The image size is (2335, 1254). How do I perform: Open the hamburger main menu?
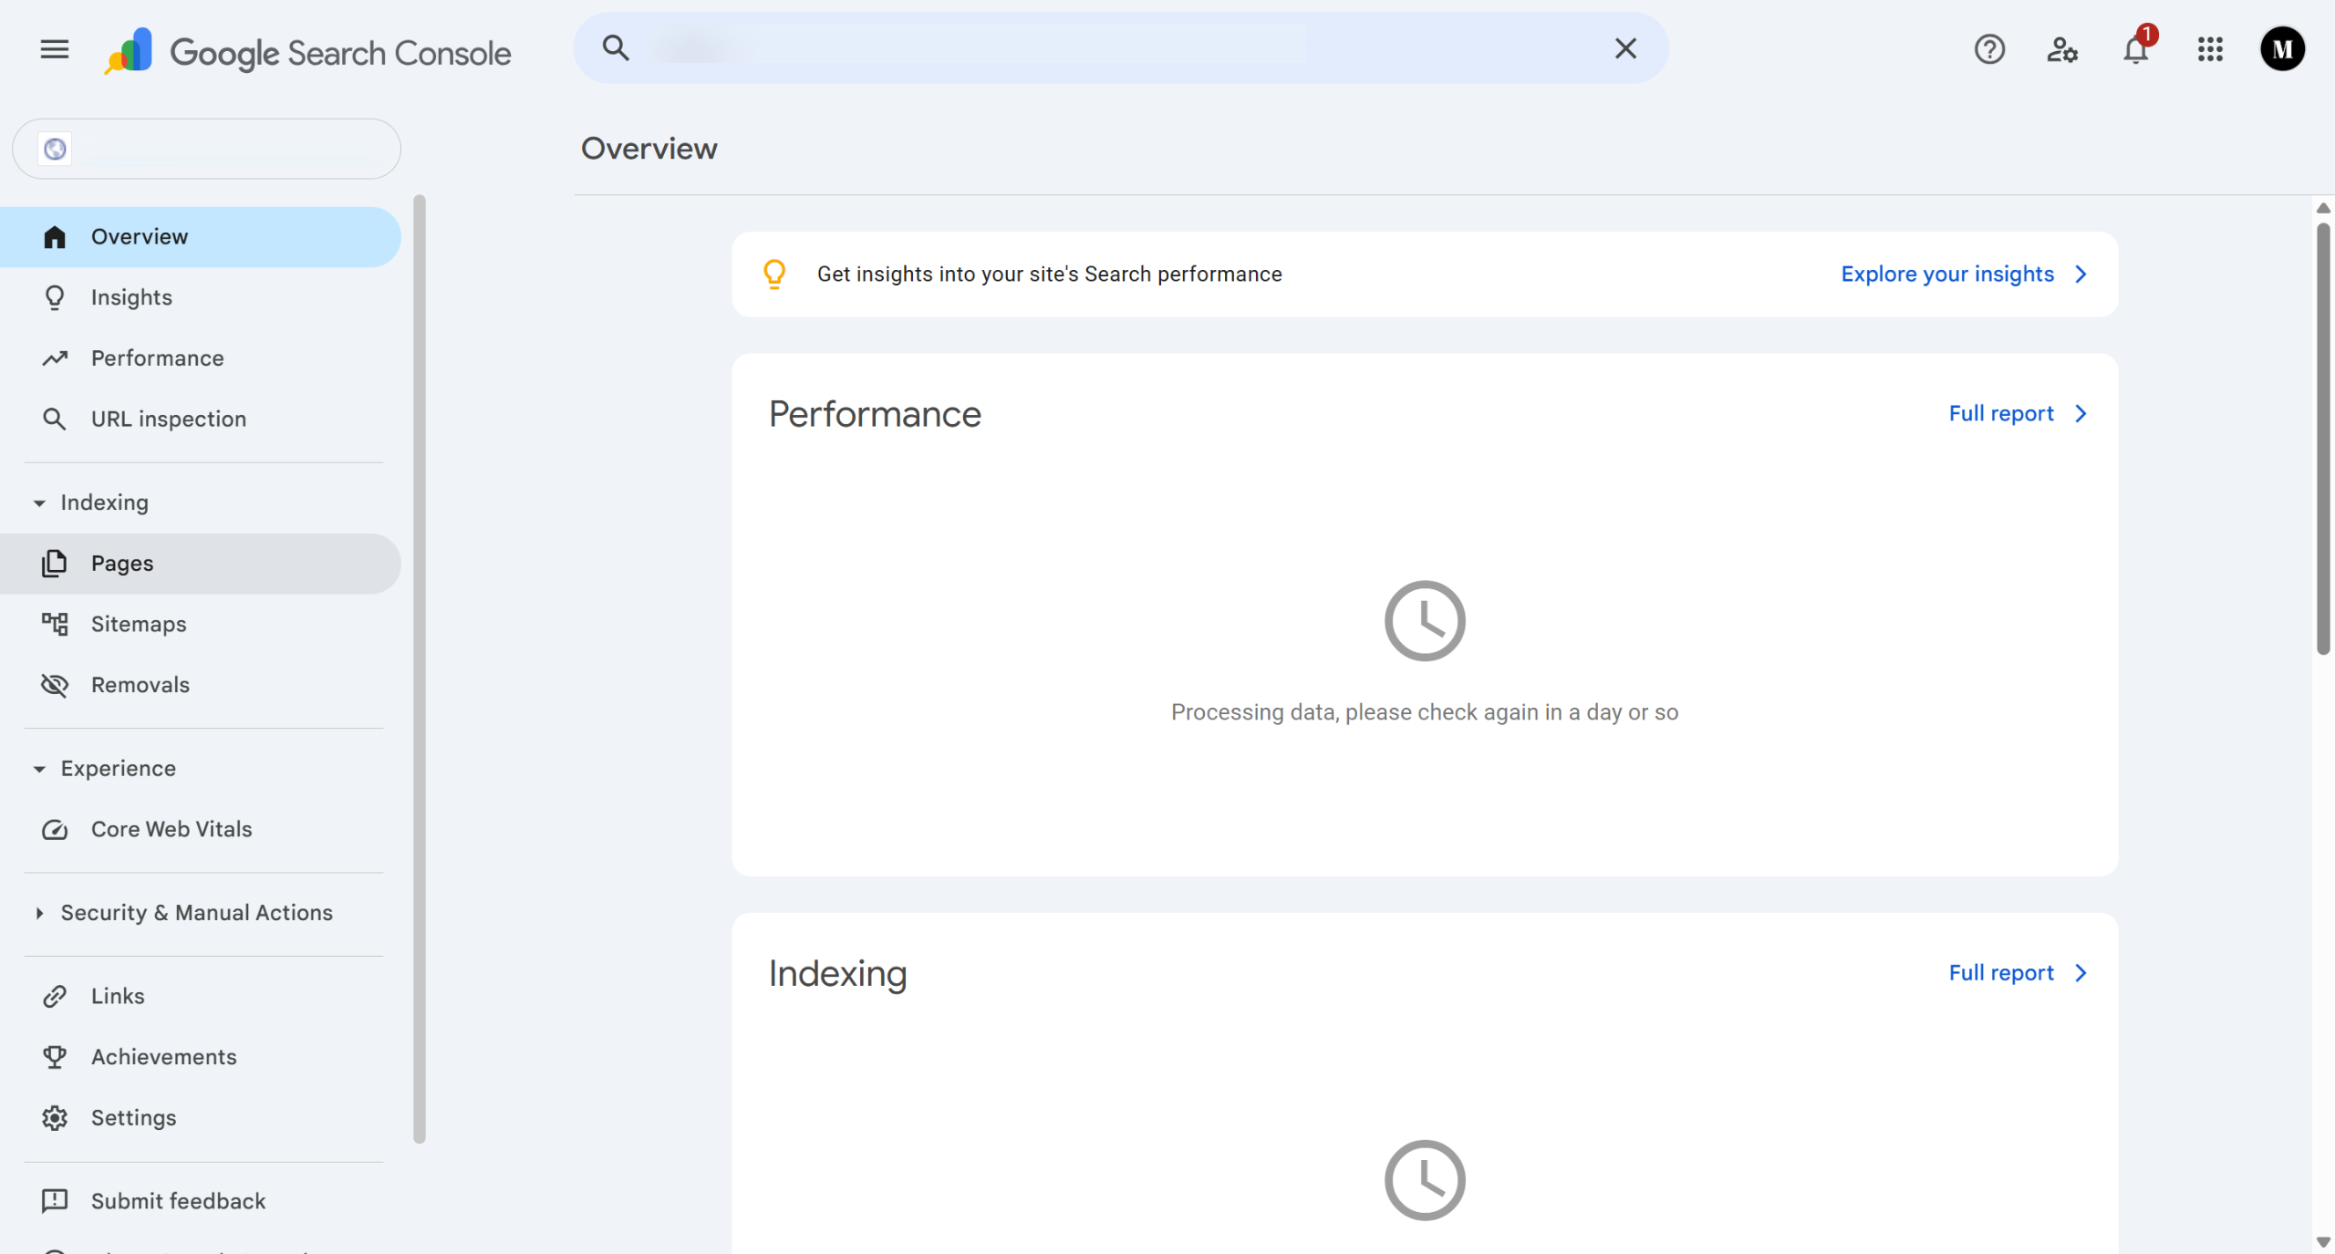pos(55,49)
